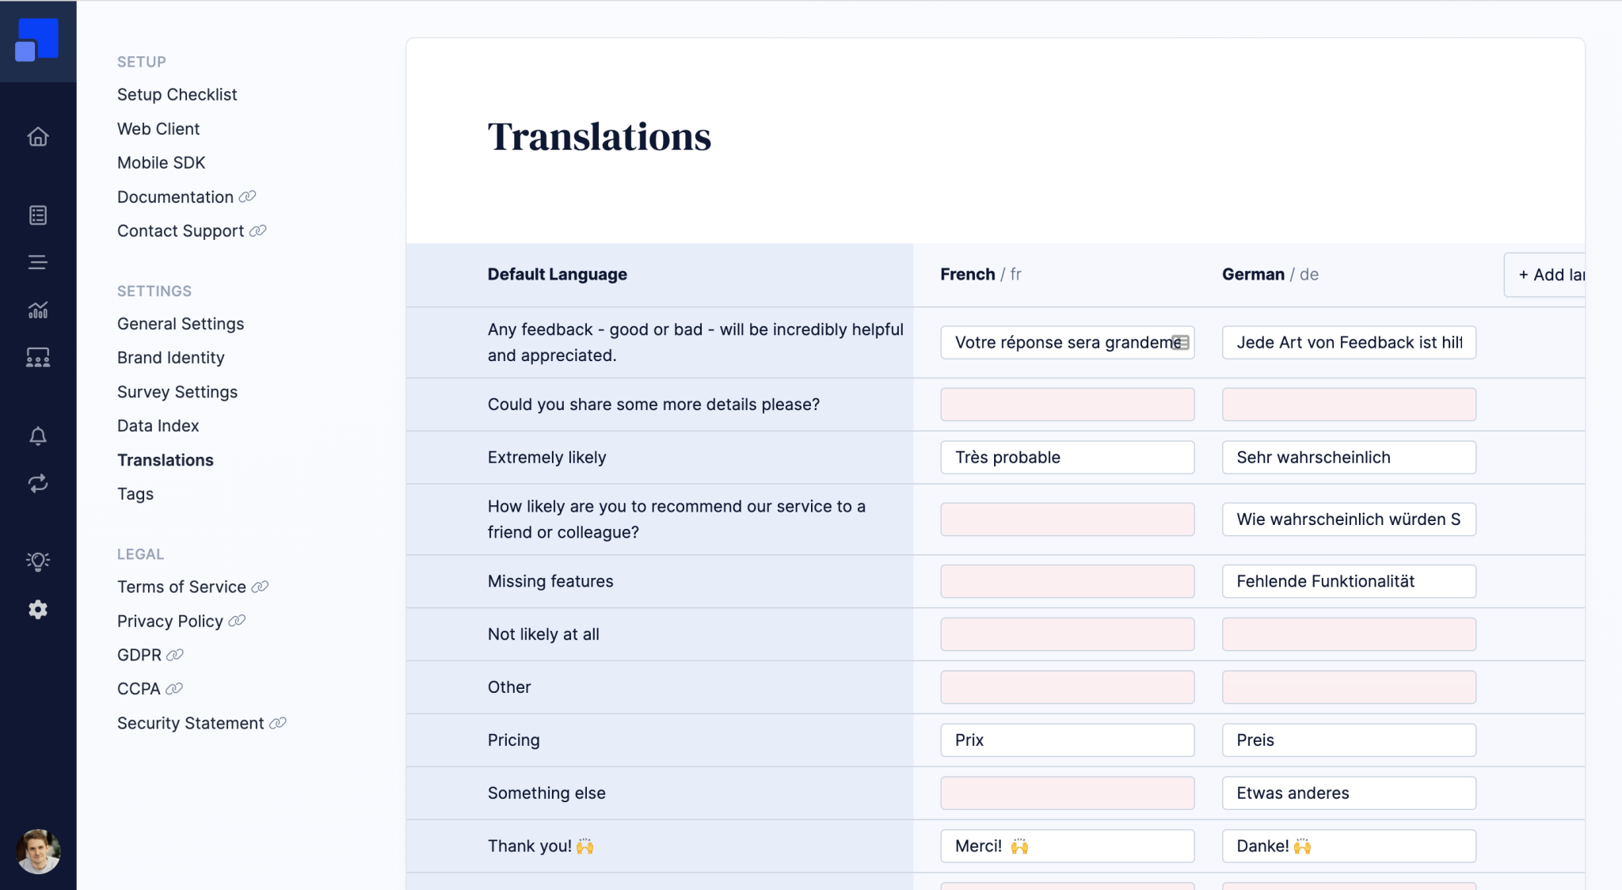The width and height of the screenshot is (1622, 890).
Task: Click the expand icon inside the Votre réponse field
Action: (1182, 342)
